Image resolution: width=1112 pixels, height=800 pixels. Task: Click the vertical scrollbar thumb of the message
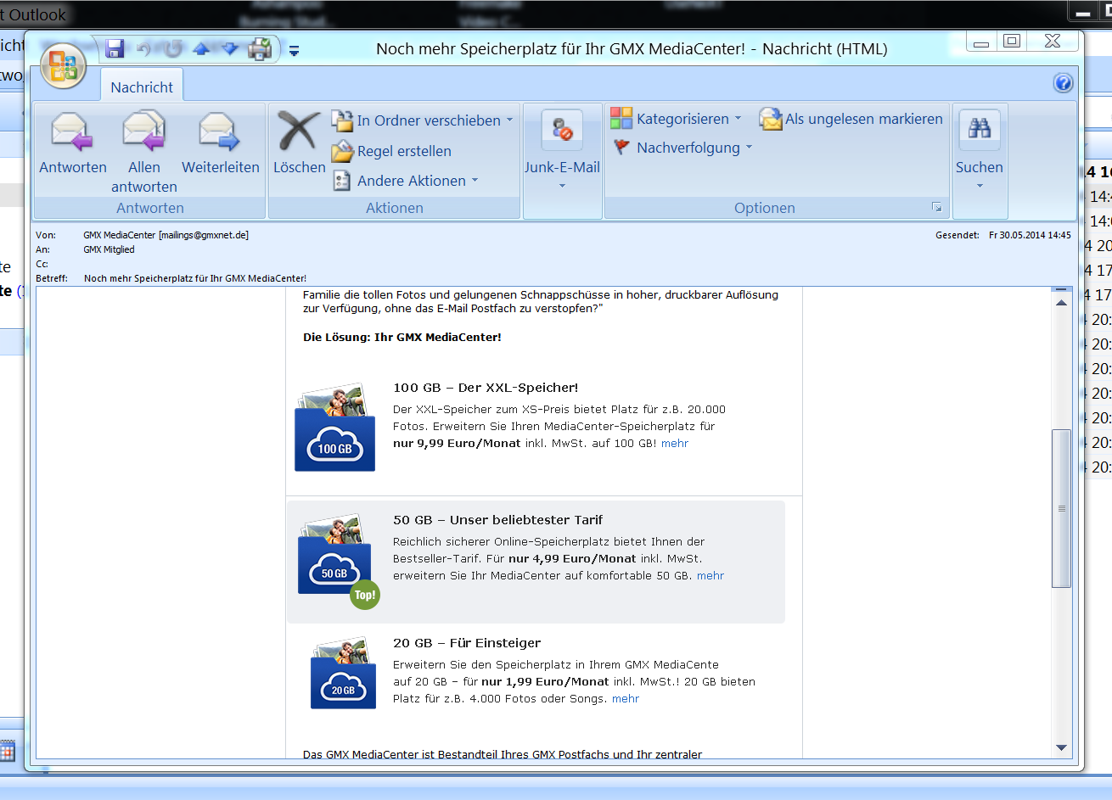(x=1061, y=508)
